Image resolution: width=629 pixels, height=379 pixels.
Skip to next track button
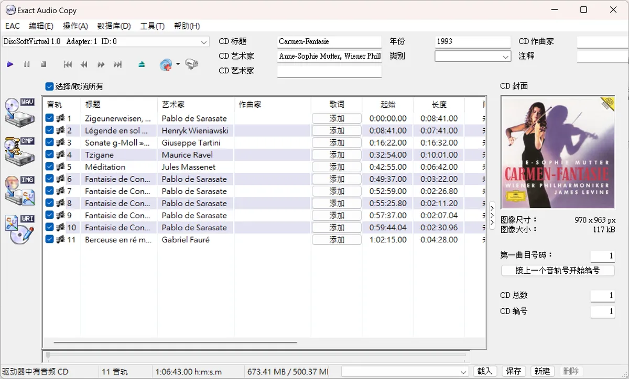point(118,64)
